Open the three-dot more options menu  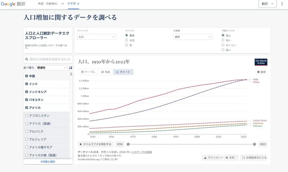(x=282, y=4)
